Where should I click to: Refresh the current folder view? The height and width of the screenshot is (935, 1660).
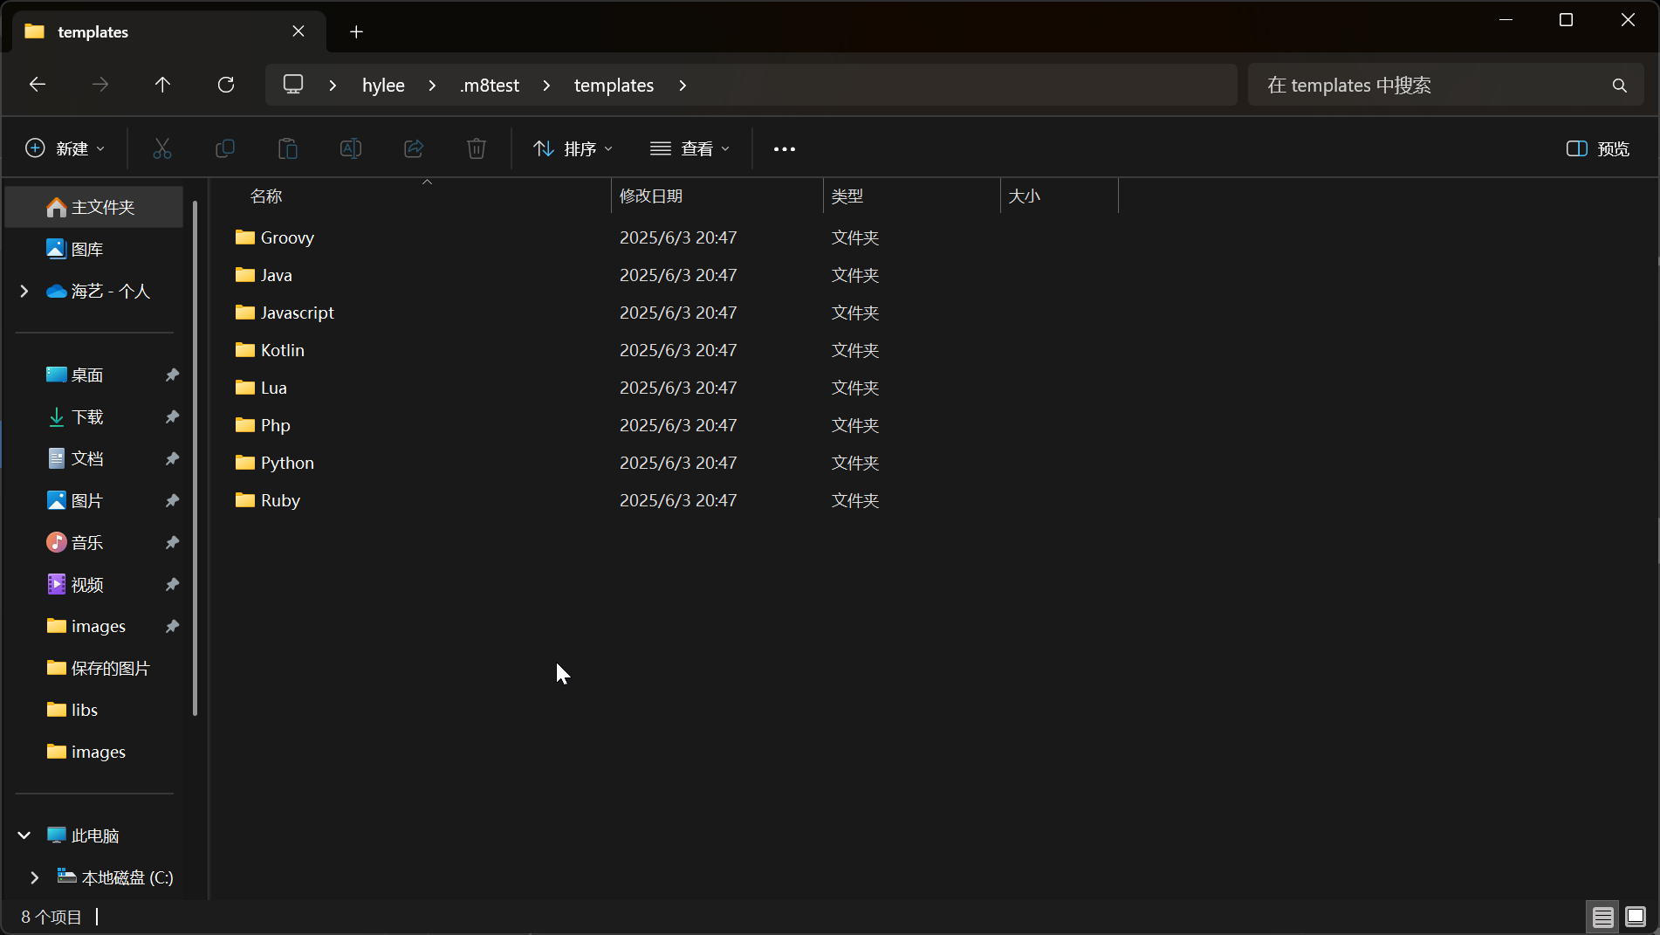pos(226,85)
